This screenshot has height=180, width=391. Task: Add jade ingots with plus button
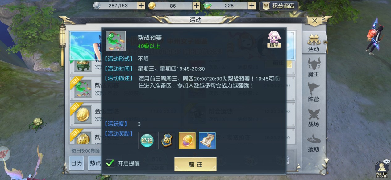pos(252,6)
